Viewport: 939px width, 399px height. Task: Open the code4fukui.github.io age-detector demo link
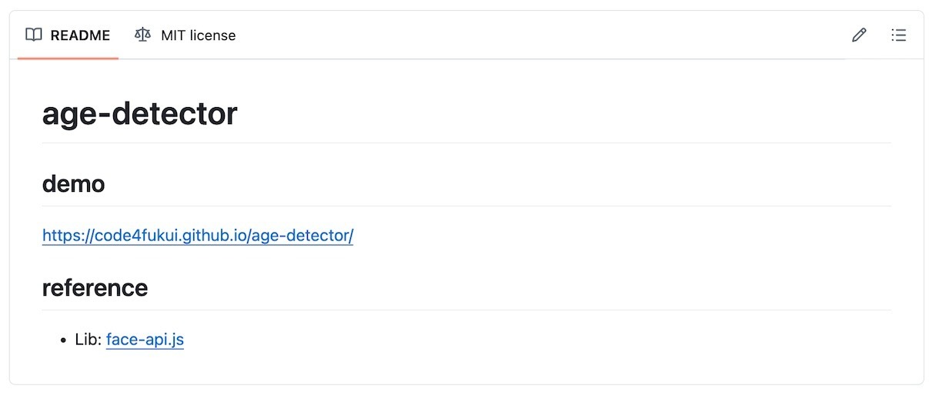click(x=198, y=236)
